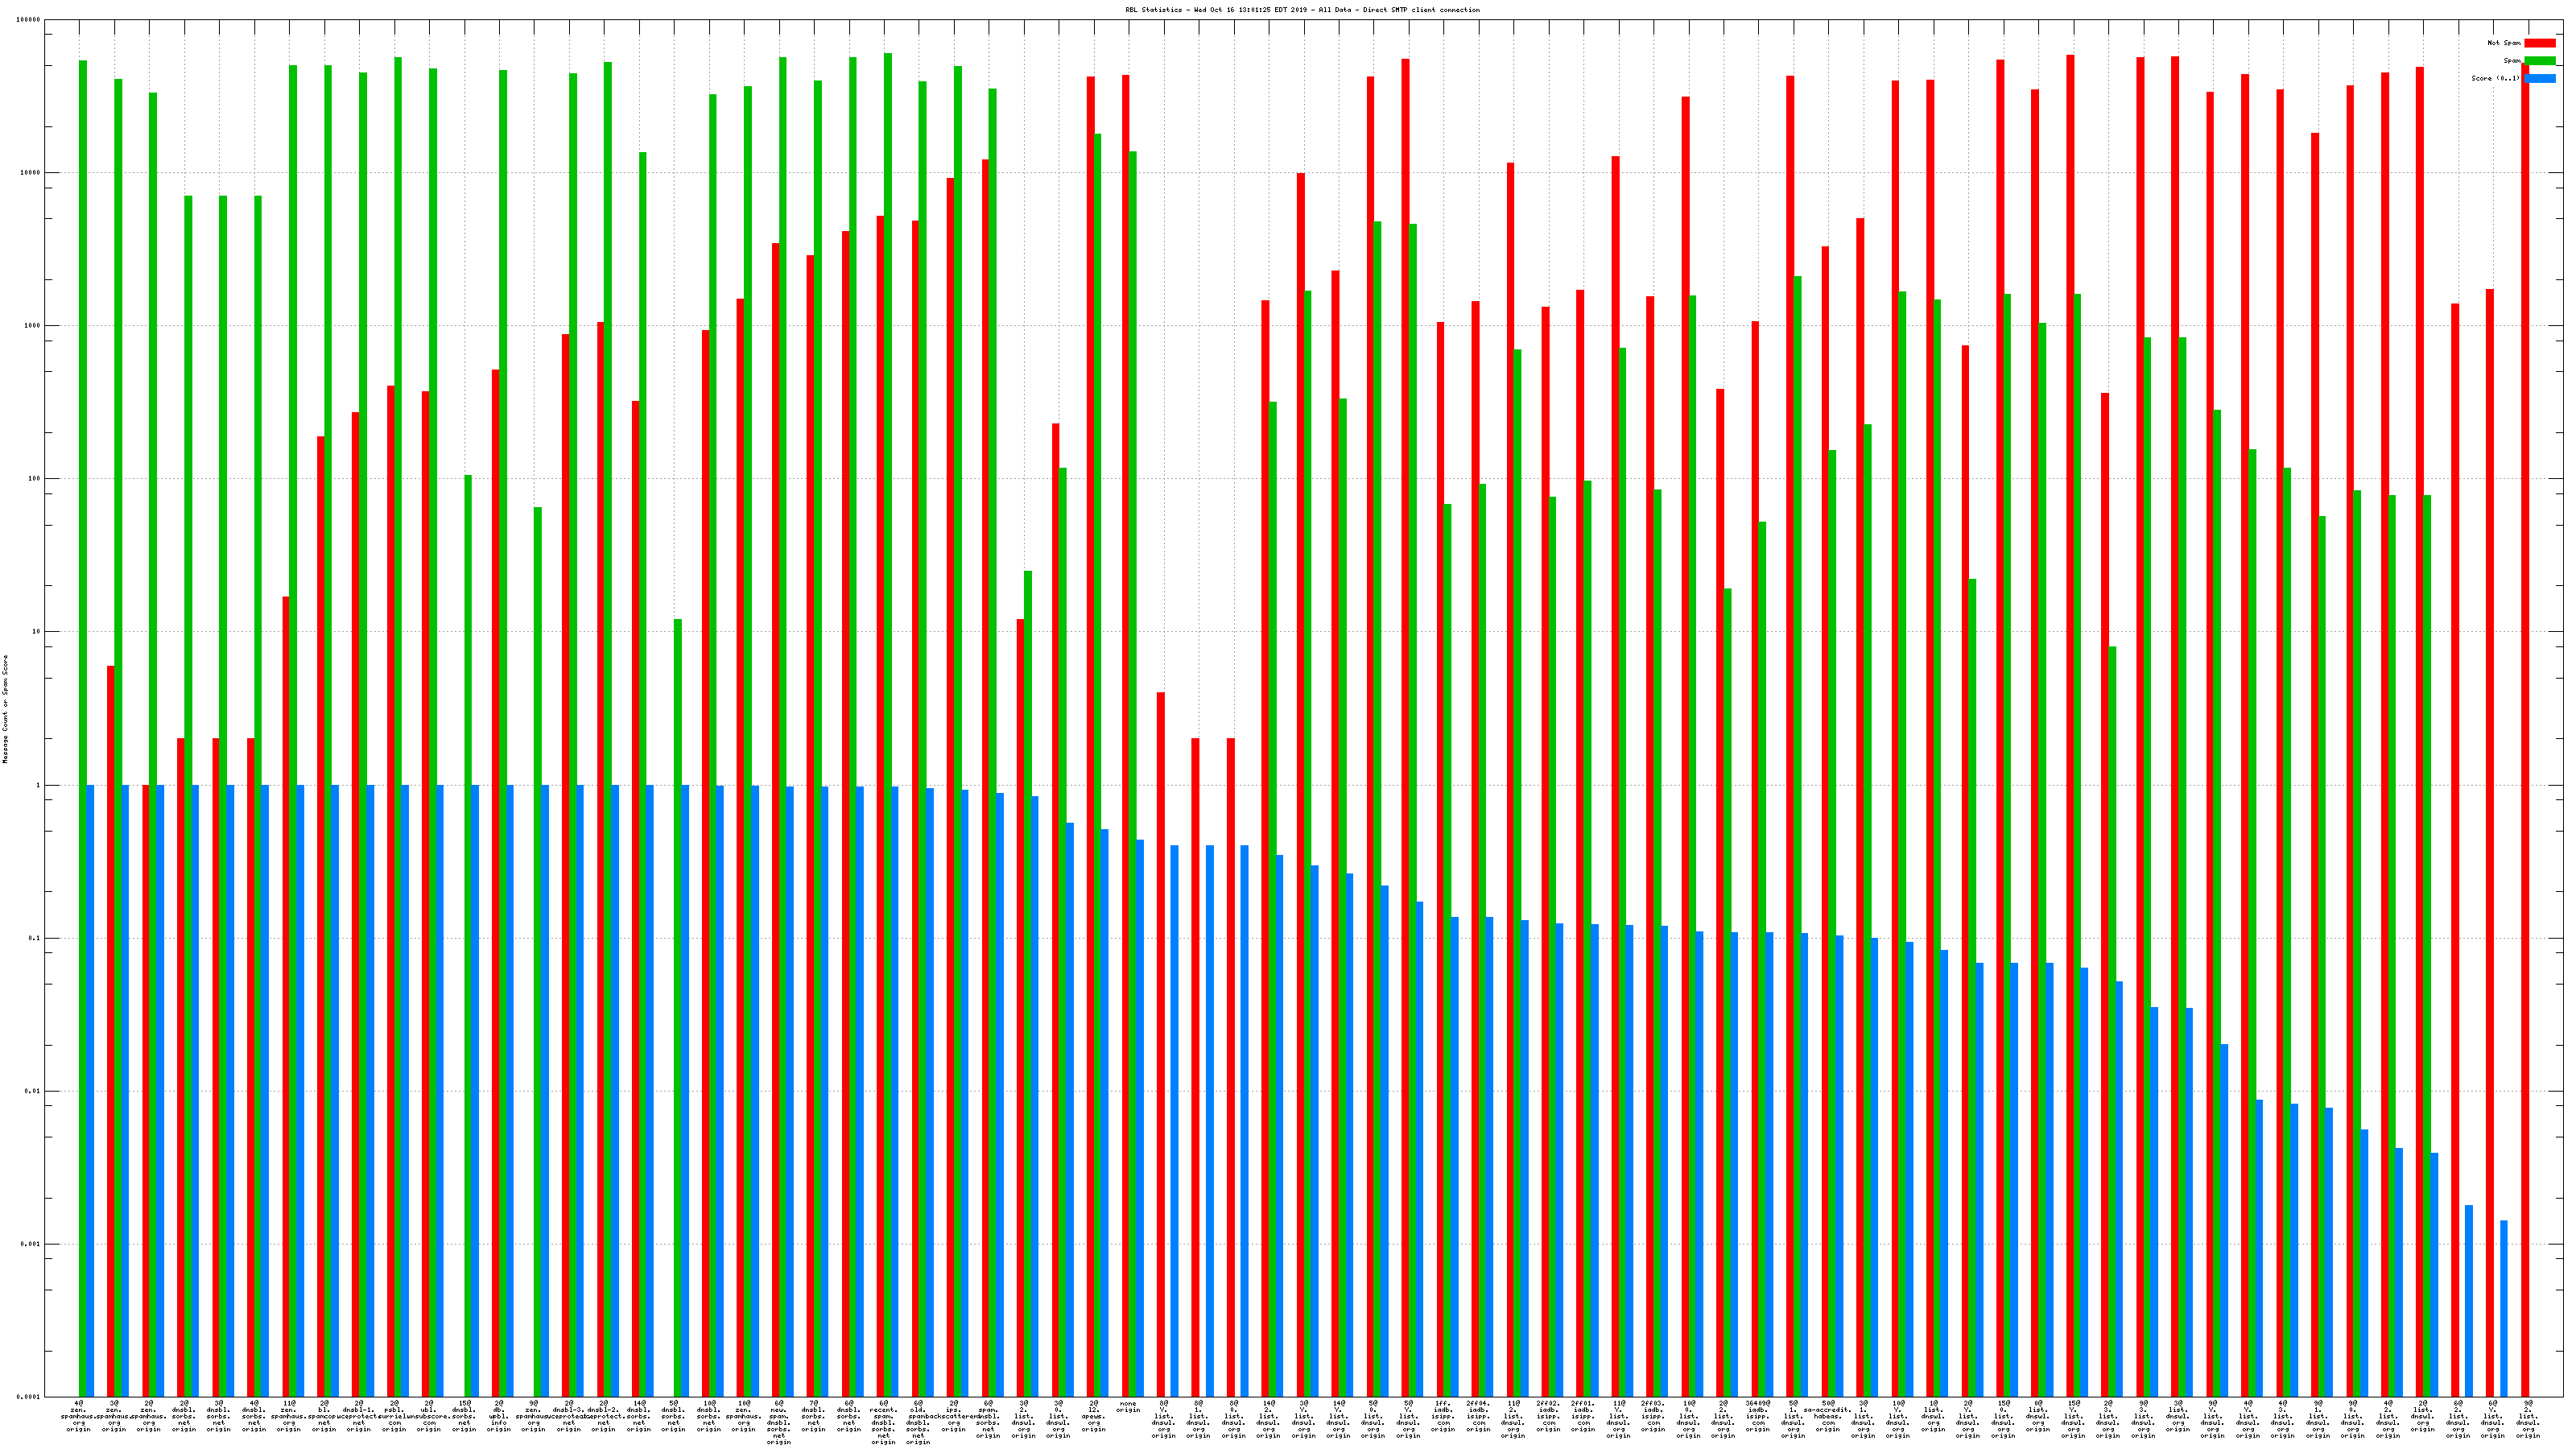Click the 0.01 y-axis tick label
This screenshot has width=2576, height=1449.
coord(33,1091)
